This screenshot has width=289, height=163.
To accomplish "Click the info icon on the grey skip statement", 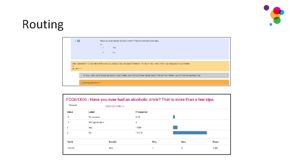I will (x=82, y=75).
